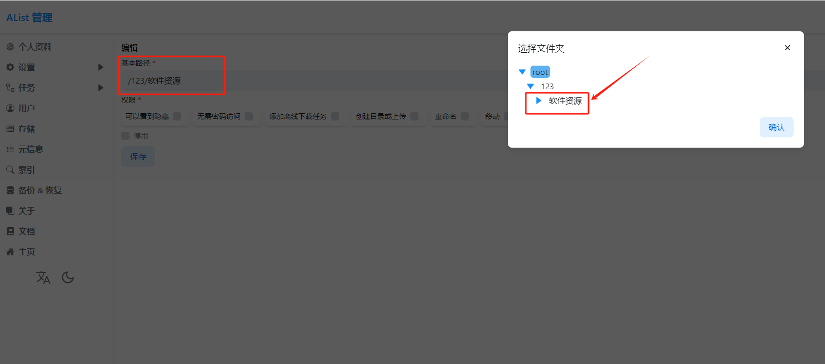Open the 元信息 menu item
The image size is (825, 364).
31,149
